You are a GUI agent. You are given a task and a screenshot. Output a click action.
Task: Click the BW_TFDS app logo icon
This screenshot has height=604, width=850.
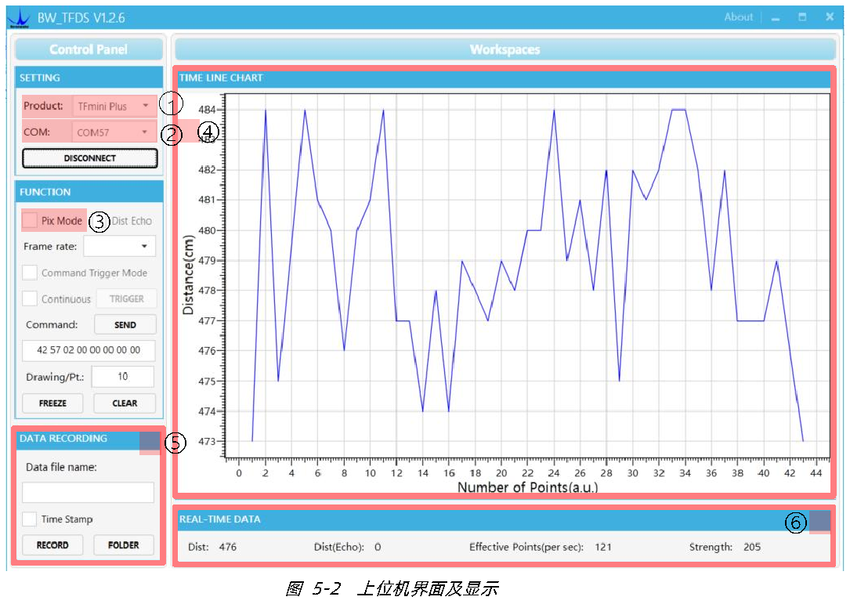[x=19, y=17]
